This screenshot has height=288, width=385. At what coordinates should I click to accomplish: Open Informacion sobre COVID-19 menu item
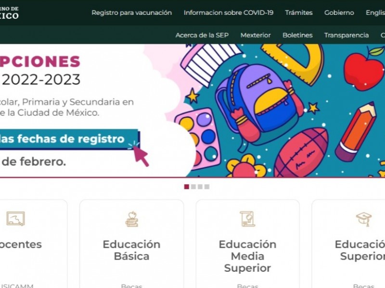pyautogui.click(x=228, y=13)
